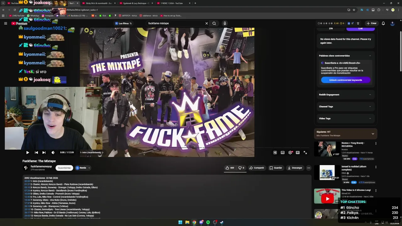Open options for This Video Is 6 Minutes Long
This screenshot has width=402, height=226.
coord(376,191)
